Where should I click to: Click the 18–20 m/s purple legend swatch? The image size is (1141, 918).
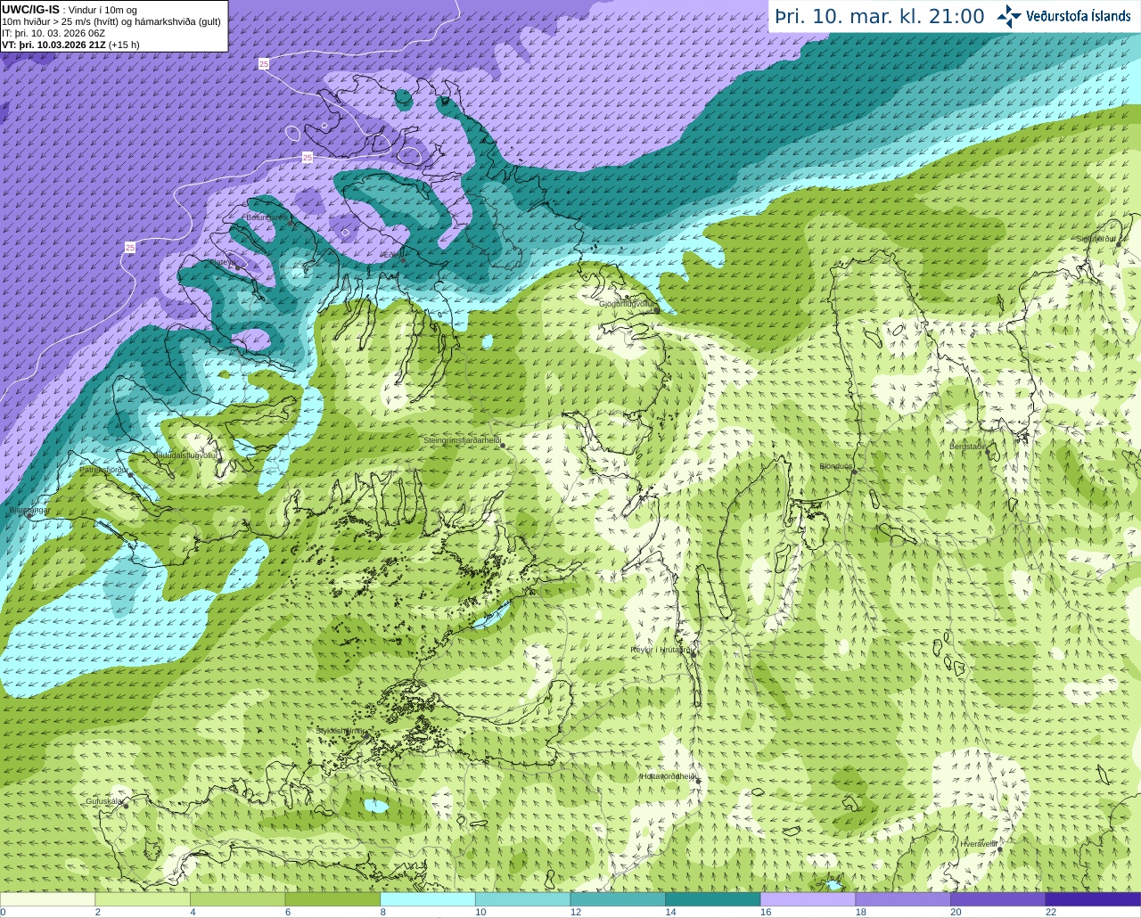[x=903, y=899]
